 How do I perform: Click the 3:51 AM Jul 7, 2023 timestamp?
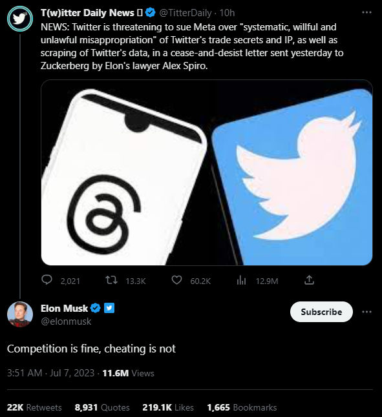[x=50, y=373]
